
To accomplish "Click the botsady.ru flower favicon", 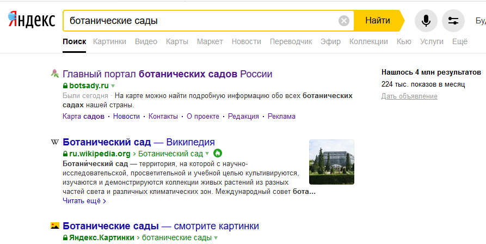I will (54, 74).
